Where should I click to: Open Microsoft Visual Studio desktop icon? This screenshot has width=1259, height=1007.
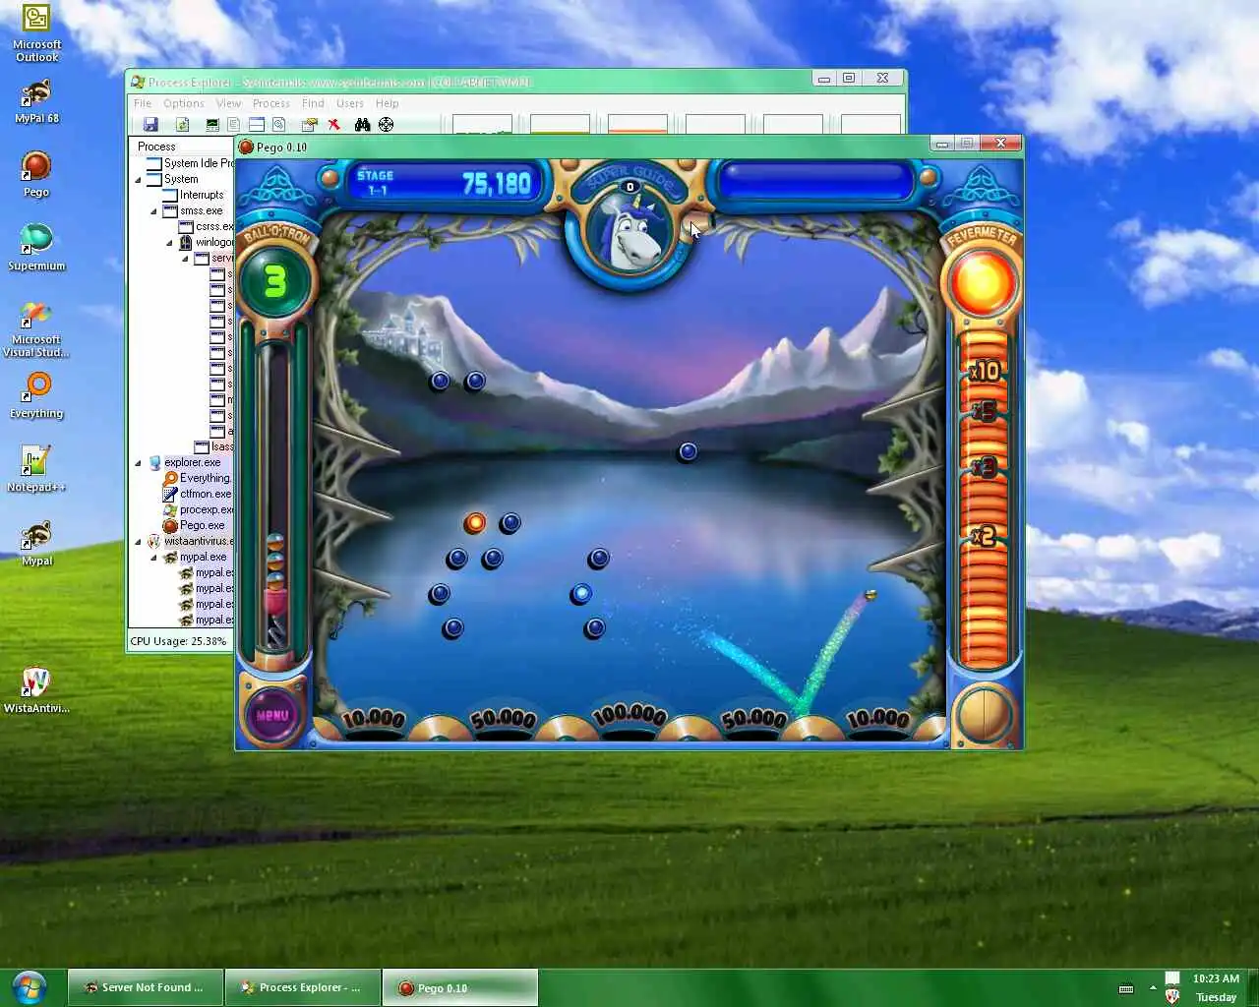click(x=36, y=329)
